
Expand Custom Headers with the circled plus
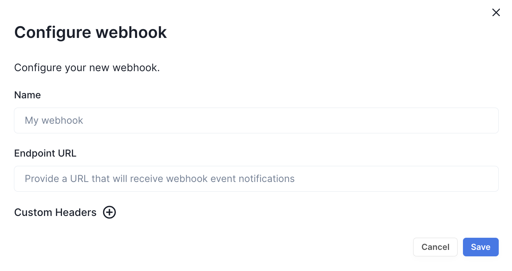tap(110, 212)
